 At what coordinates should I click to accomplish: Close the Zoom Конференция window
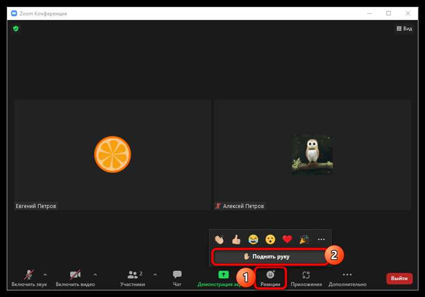407,13
